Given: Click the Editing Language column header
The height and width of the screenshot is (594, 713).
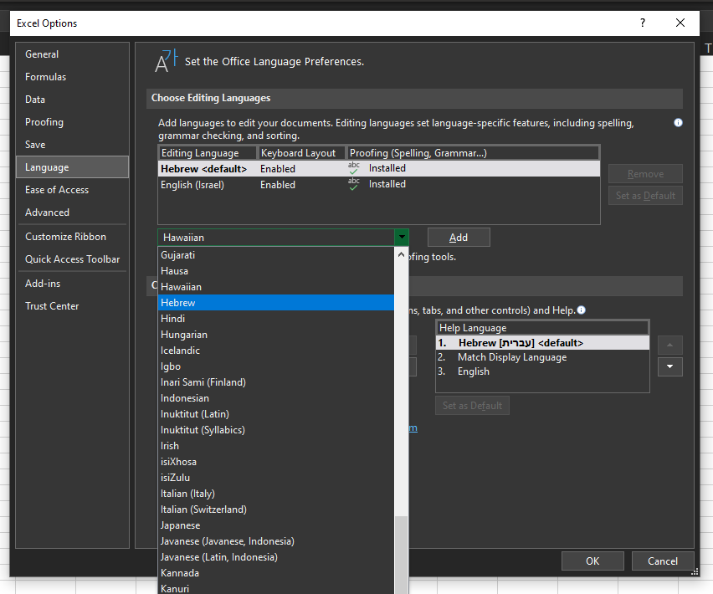Looking at the screenshot, I should [208, 153].
